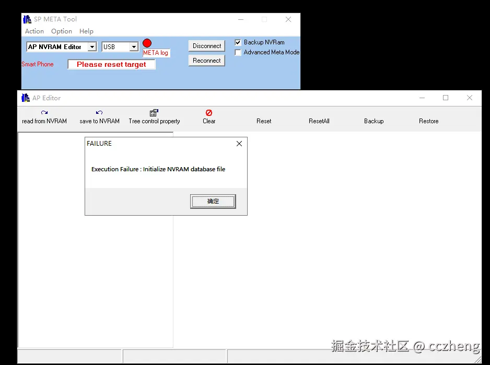The width and height of the screenshot is (490, 365).
Task: Confirm the failure dialog with 确定
Action: click(x=213, y=201)
